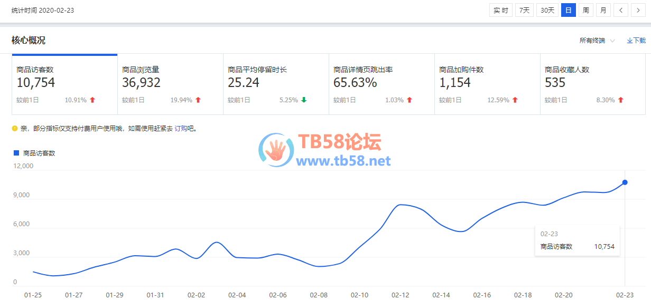Expand the 所有终端 dropdown
Screen dimensions: 651x300
click(x=597, y=41)
